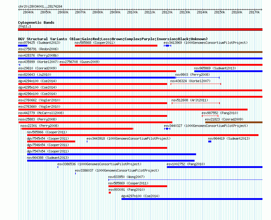Click the blue esv1002752 gain bar

pos(215,167)
